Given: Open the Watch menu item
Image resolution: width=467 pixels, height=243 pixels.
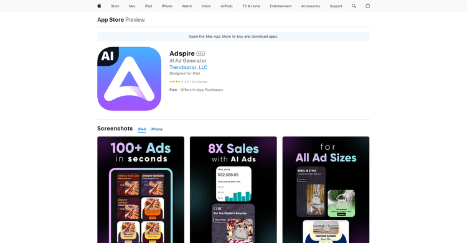Looking at the screenshot, I should click(x=187, y=6).
